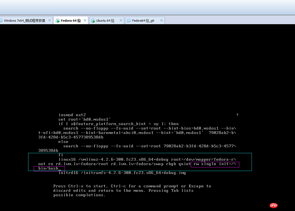Click the scroll-up arrow indicator in the GRUB editor

[x=237, y=115]
